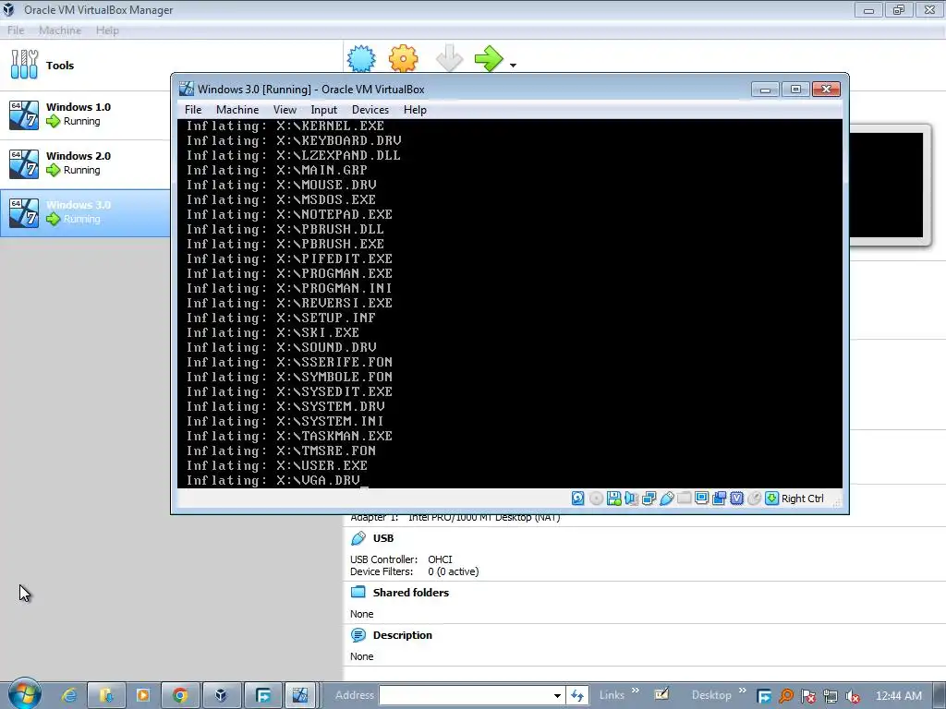Switch to VirtualBox Manager taskbar button
Viewport: 946px width, 709px height.
pos(221,695)
